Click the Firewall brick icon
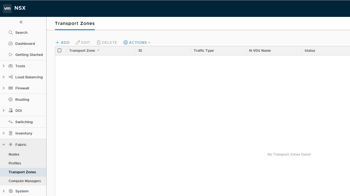Screen dimensions: 350x196 click(11, 88)
